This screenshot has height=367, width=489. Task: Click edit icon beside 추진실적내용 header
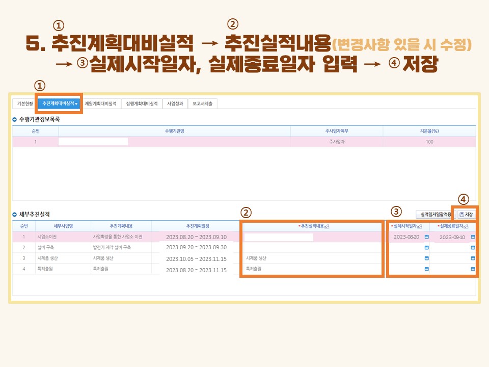[x=327, y=226]
